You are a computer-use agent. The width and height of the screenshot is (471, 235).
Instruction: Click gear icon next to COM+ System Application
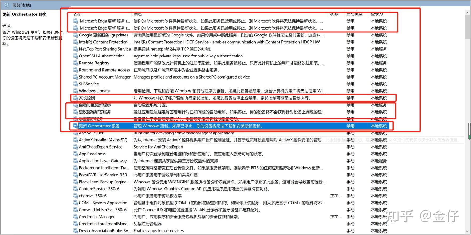click(75, 203)
